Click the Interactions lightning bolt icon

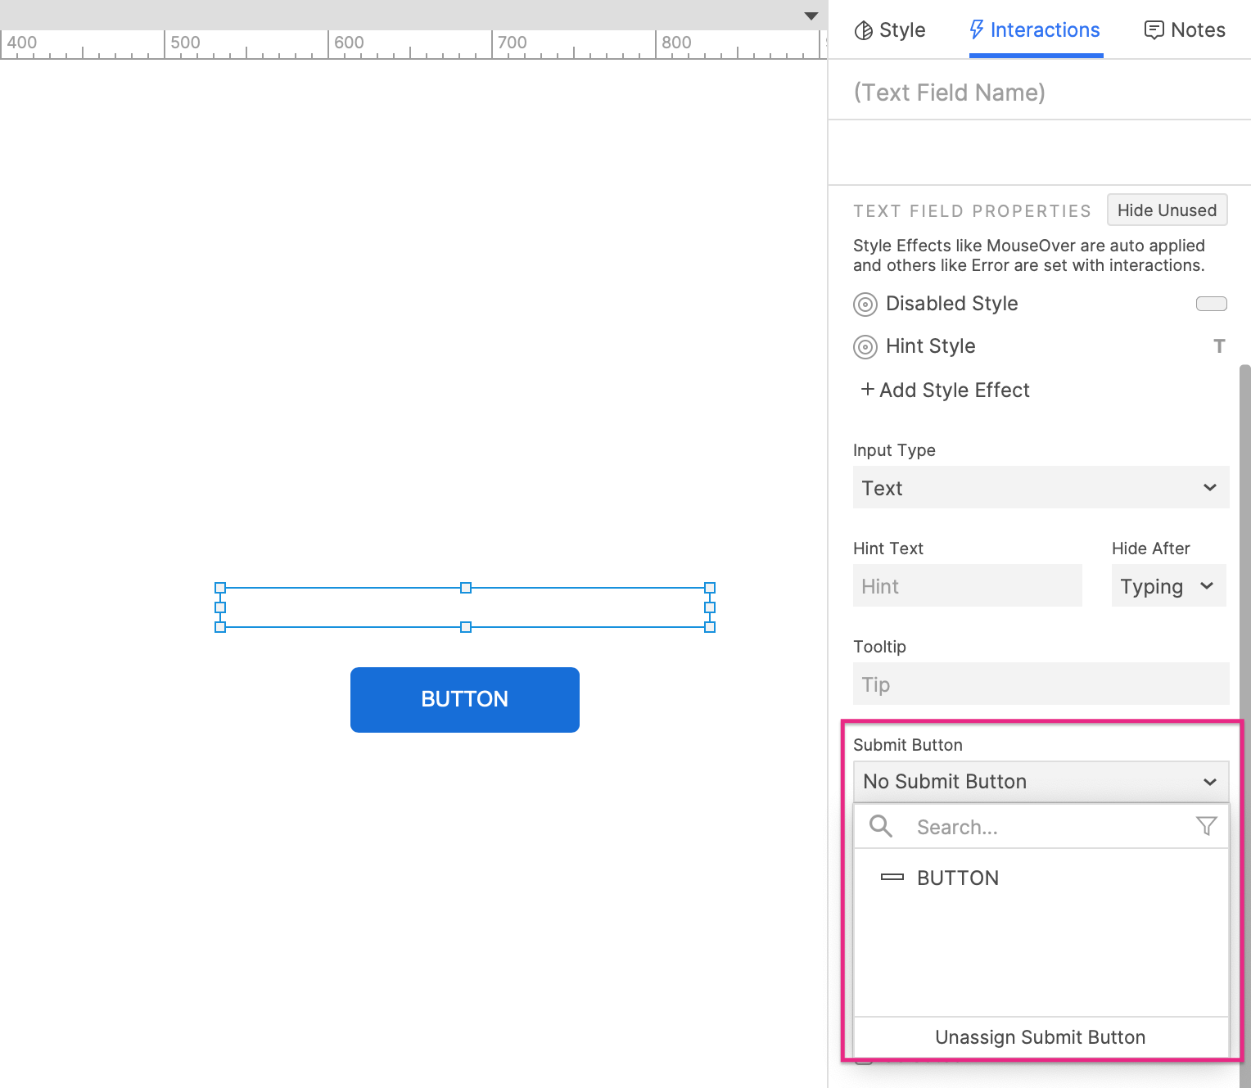coord(976,29)
